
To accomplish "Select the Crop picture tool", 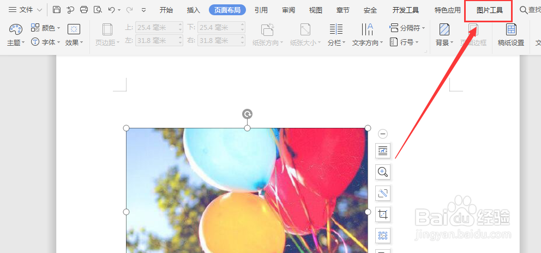I will 383,214.
